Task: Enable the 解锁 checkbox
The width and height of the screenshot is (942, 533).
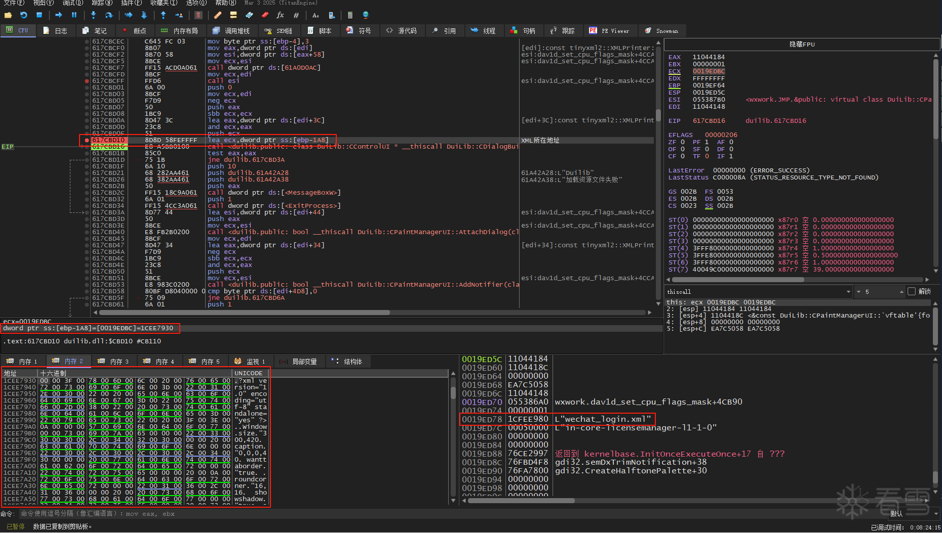Action: 912,291
